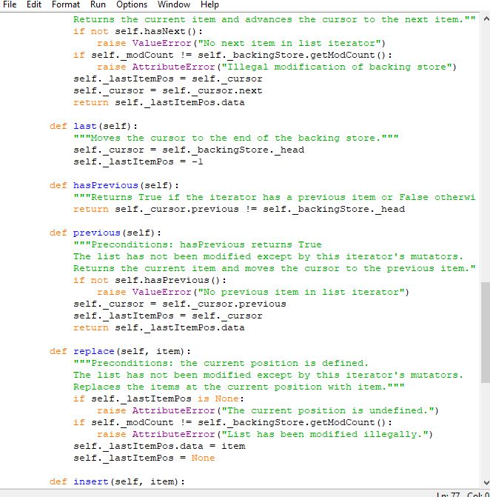The image size is (490, 497).
Task: Click on 'def hasPrevious(self):' definition
Action: 114,185
